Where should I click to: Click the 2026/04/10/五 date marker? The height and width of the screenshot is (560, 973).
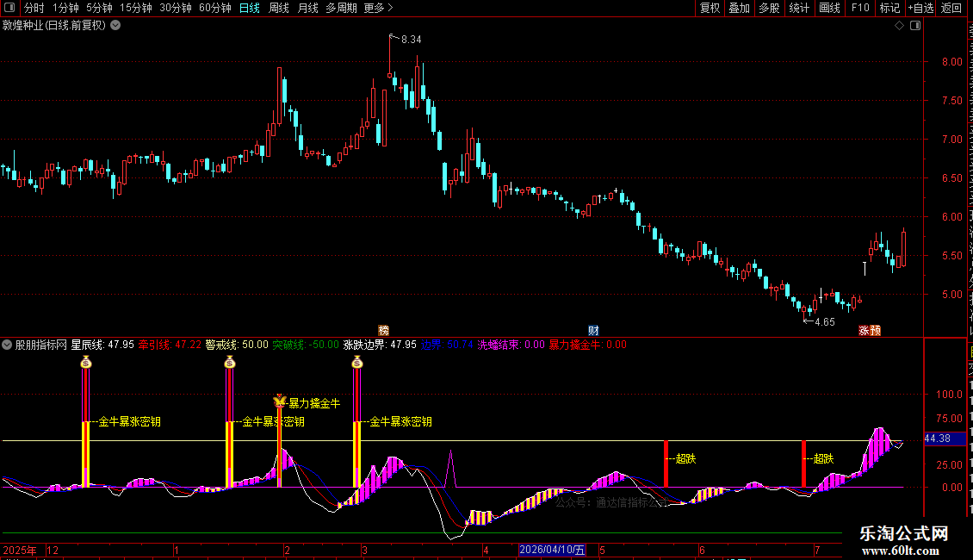click(552, 550)
